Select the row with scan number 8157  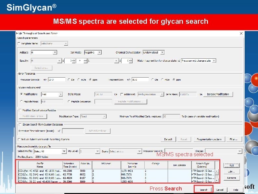click(117, 178)
